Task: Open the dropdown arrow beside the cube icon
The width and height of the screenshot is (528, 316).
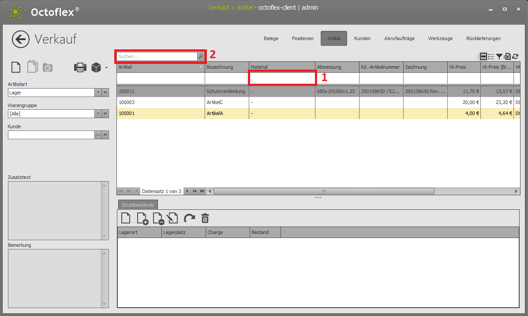Action: 106,68
